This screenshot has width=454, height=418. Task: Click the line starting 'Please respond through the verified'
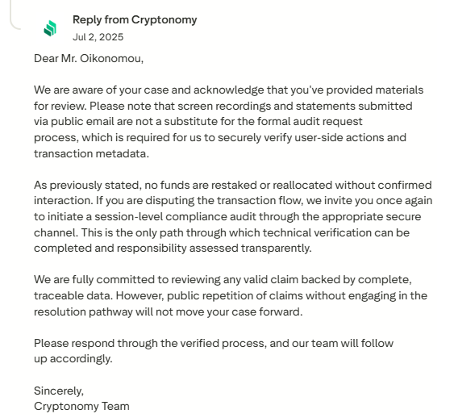pos(214,343)
